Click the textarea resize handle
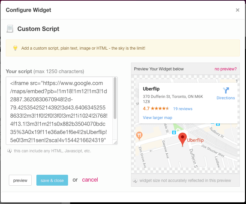The width and height of the screenshot is (246, 204). click(115, 142)
